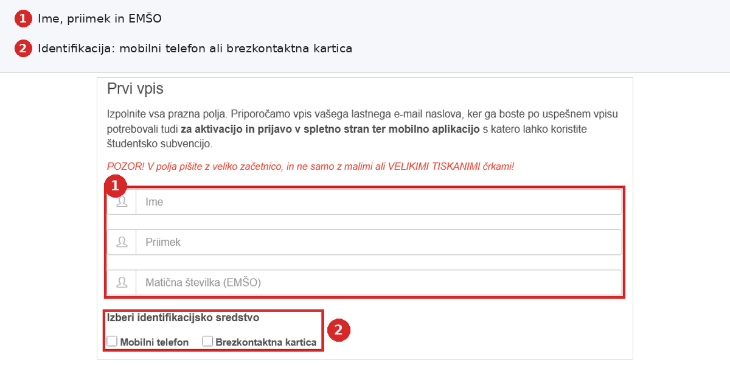730x365 pixels.
Task: Click the "Ime, priimek in EMŠO" legend text
Action: (100, 19)
